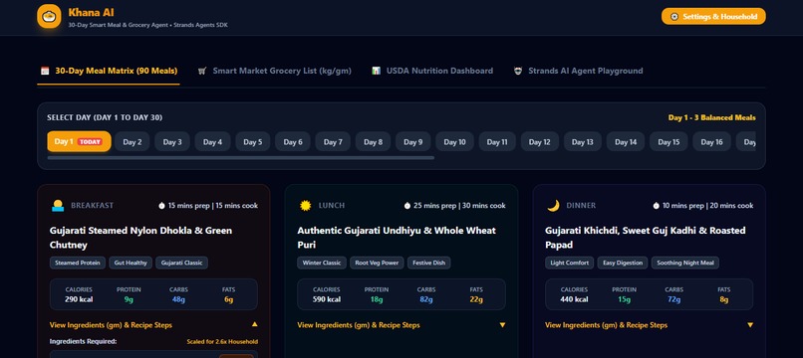Click Day 1 - 3 Balanced Meals label
The width and height of the screenshot is (803, 358).
pyautogui.click(x=712, y=117)
